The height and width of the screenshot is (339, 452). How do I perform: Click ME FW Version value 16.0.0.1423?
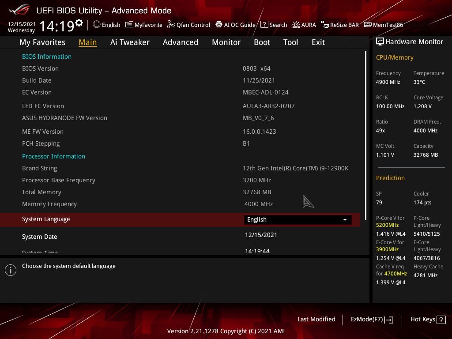[260, 132]
